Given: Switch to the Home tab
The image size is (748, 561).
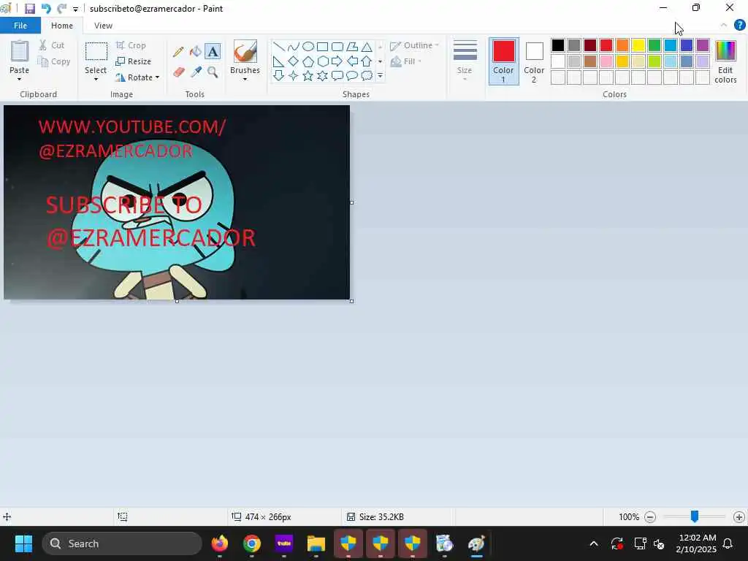Looking at the screenshot, I should [x=62, y=26].
